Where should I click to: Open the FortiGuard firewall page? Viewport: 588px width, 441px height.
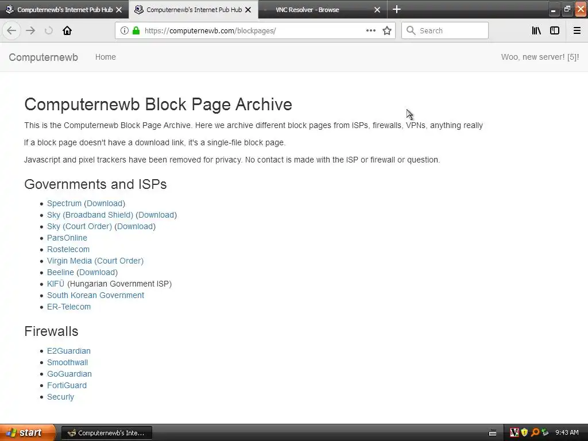tap(67, 385)
